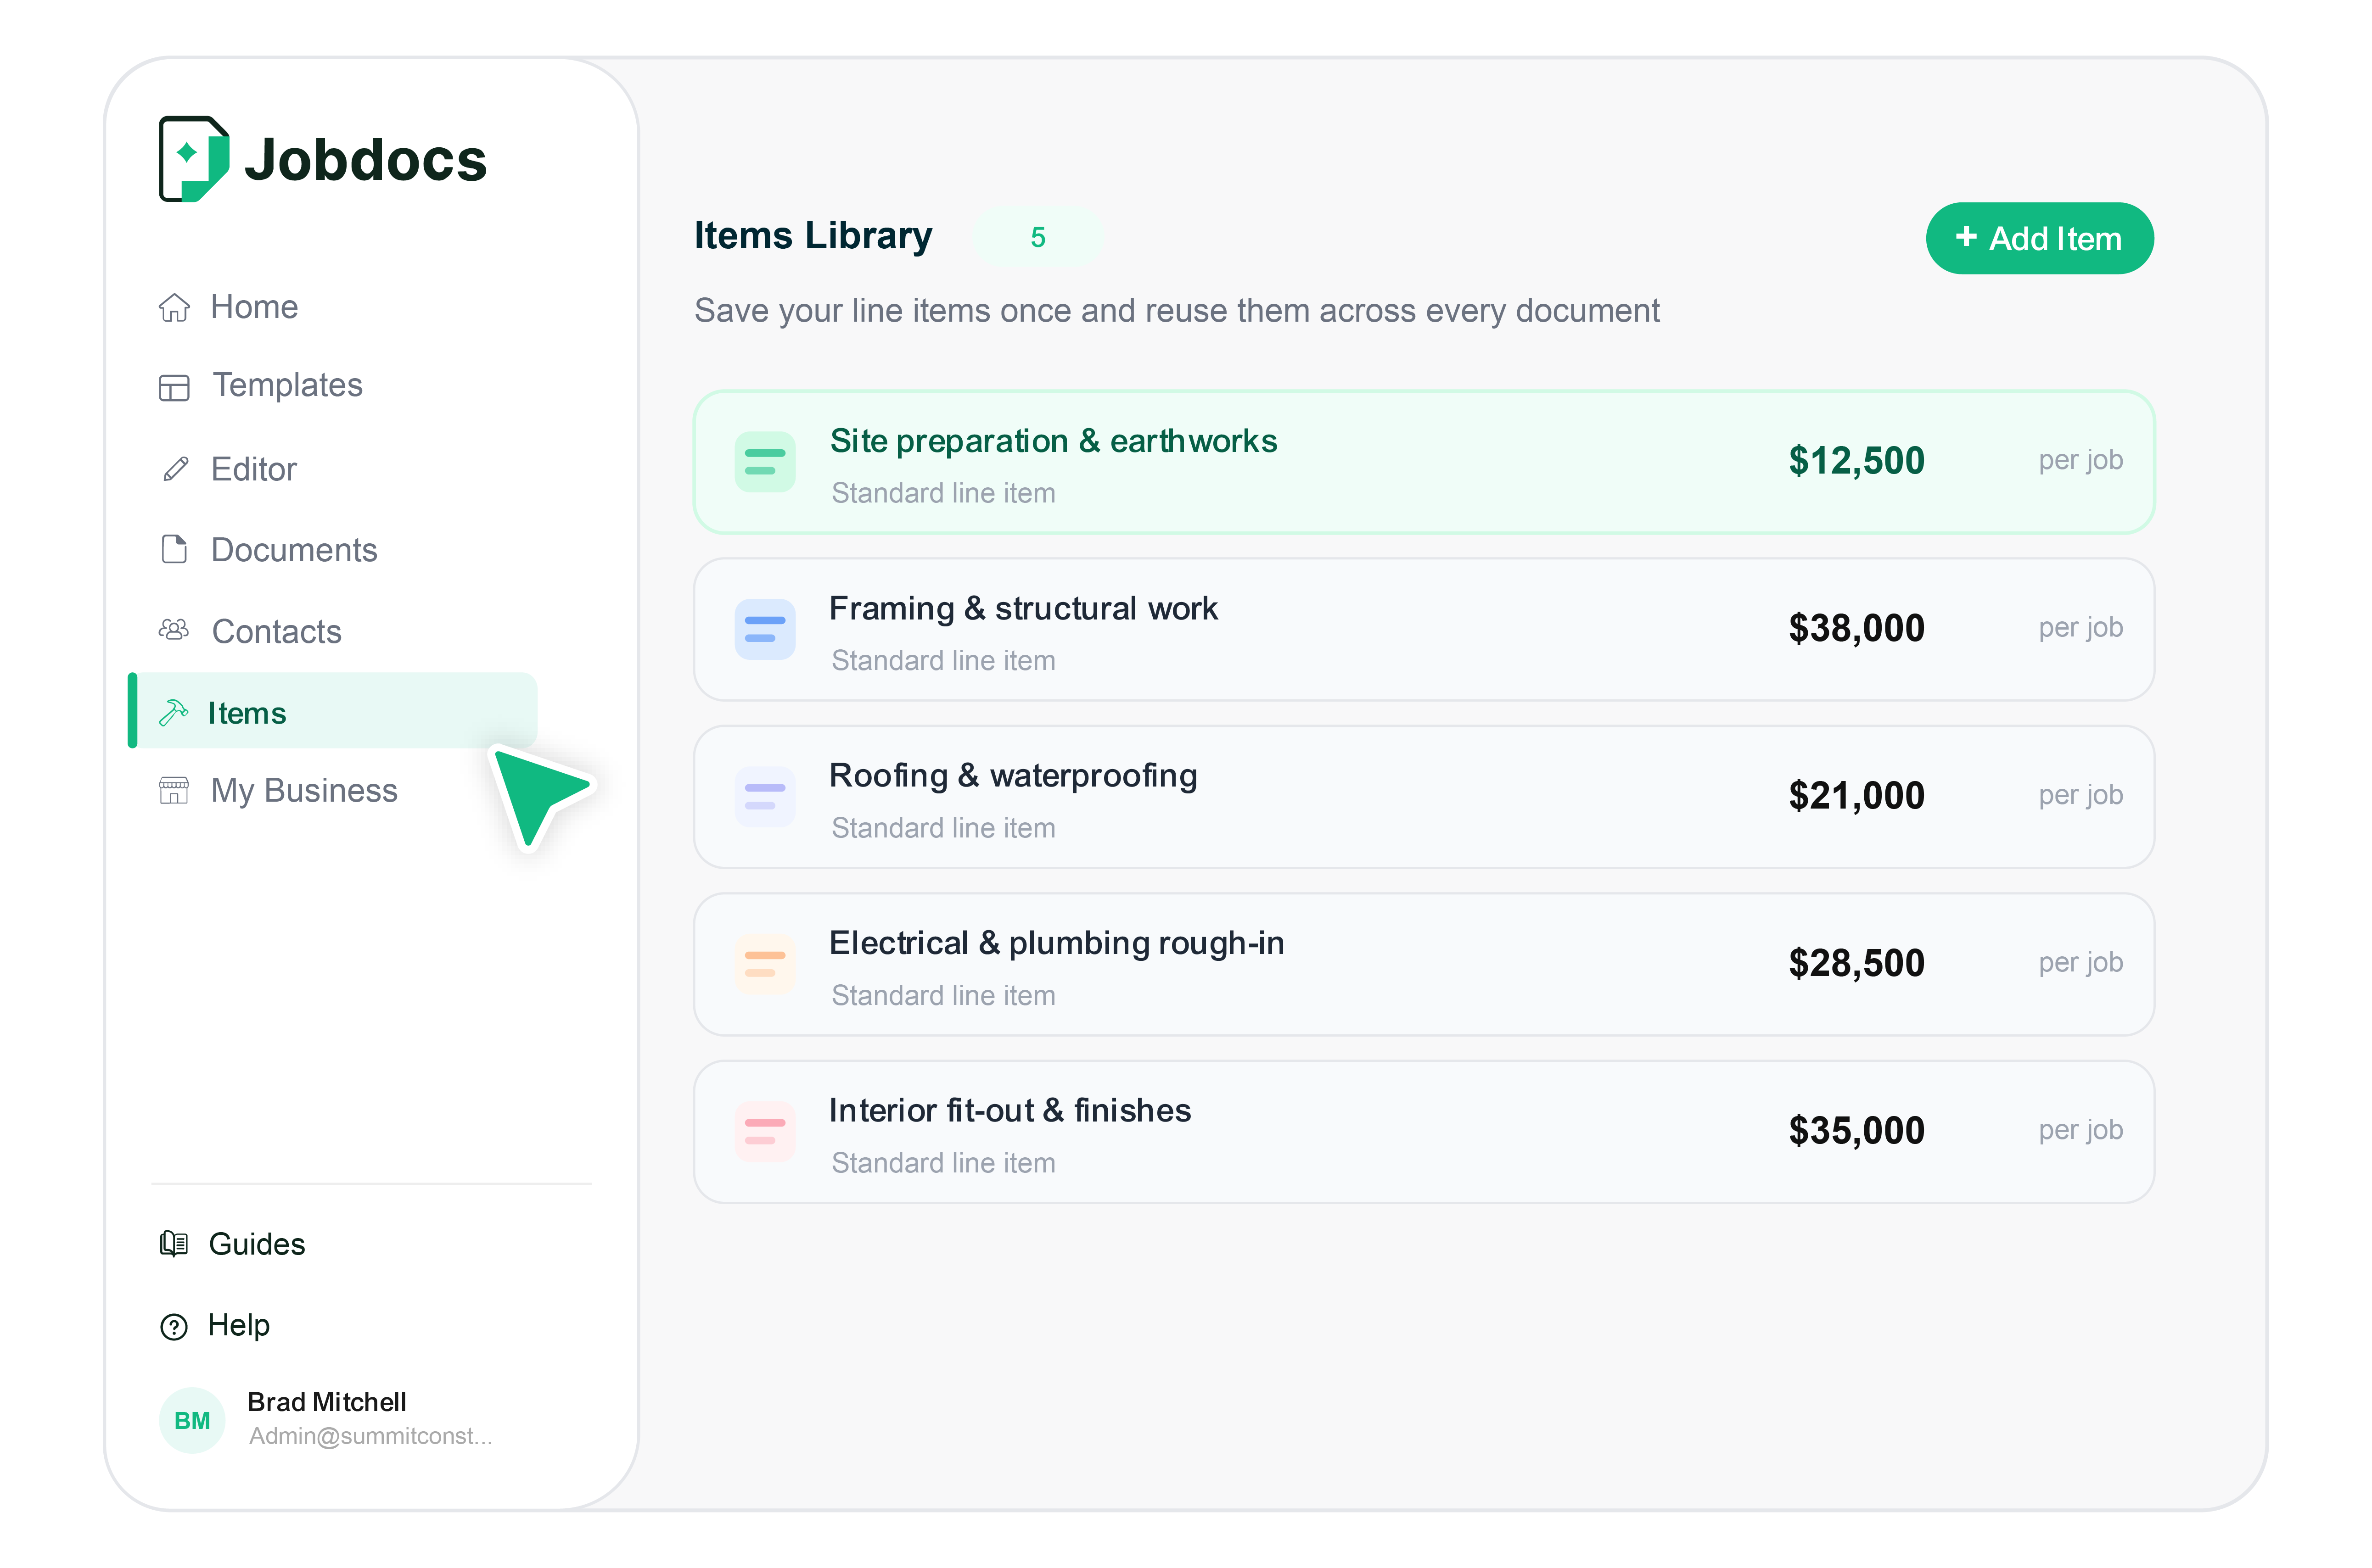The image size is (2372, 1568).
Task: Click the Help question mark icon
Action: coord(174,1326)
